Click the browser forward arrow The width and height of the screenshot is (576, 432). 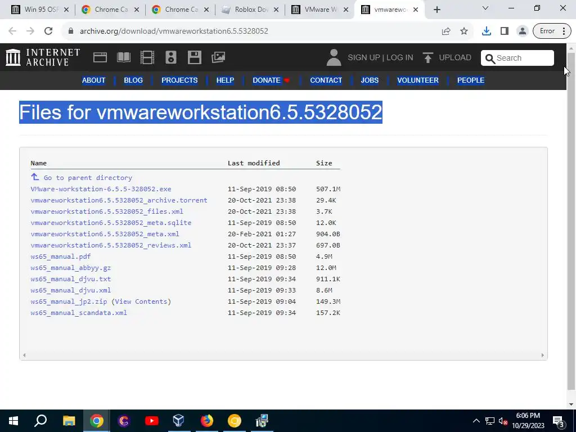(30, 31)
